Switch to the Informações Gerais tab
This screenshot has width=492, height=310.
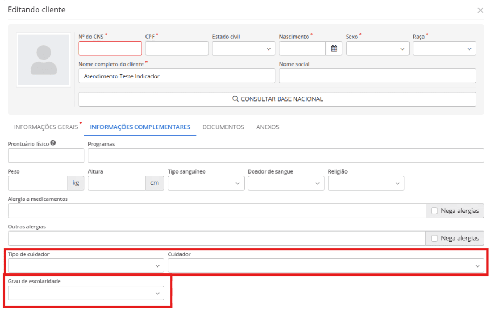point(45,127)
